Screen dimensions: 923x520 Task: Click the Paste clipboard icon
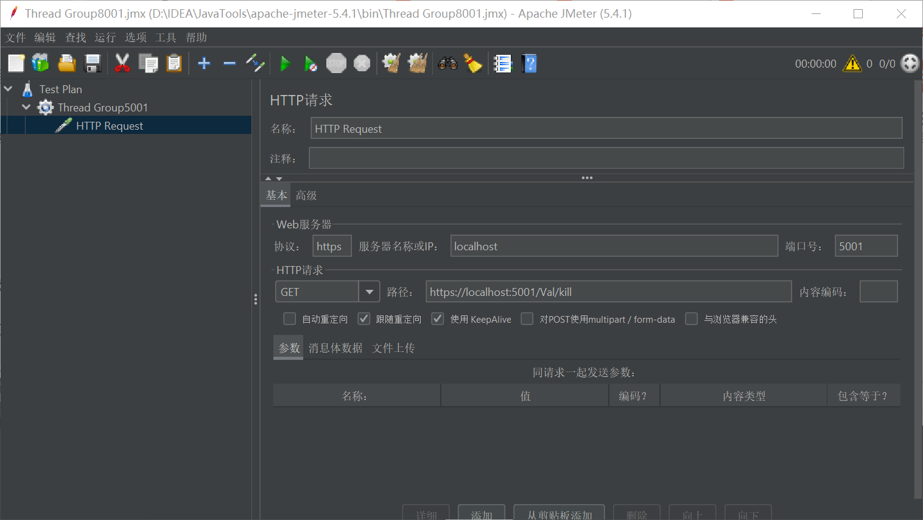pyautogui.click(x=174, y=63)
